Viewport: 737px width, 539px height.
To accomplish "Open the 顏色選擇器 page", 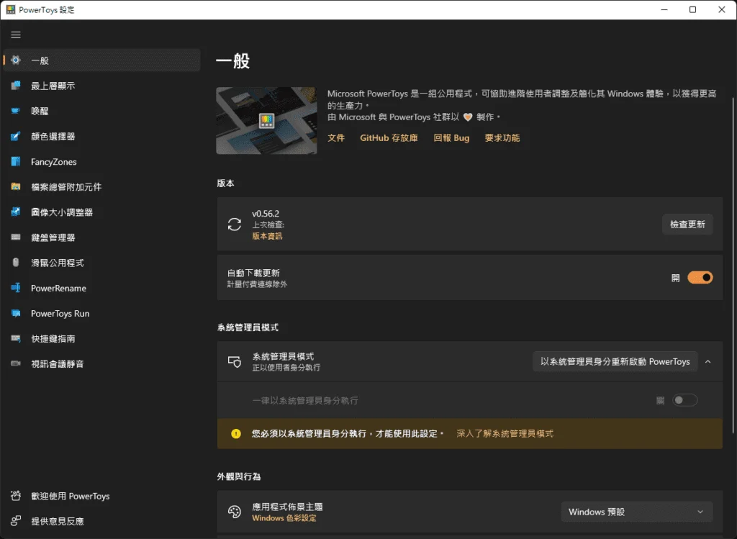I will coord(101,136).
